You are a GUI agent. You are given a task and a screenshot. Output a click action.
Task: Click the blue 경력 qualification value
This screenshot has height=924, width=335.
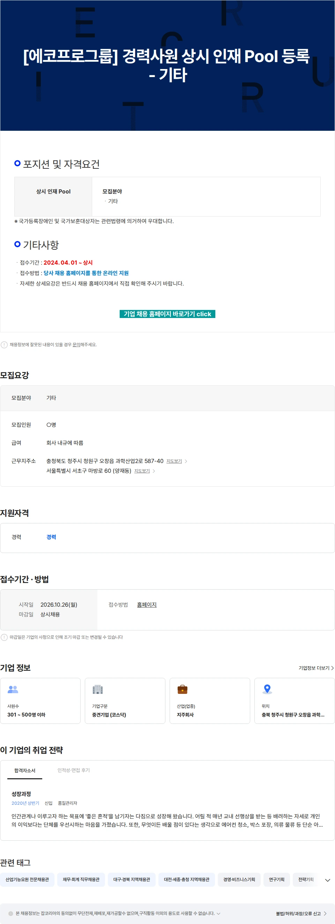pyautogui.click(x=51, y=537)
